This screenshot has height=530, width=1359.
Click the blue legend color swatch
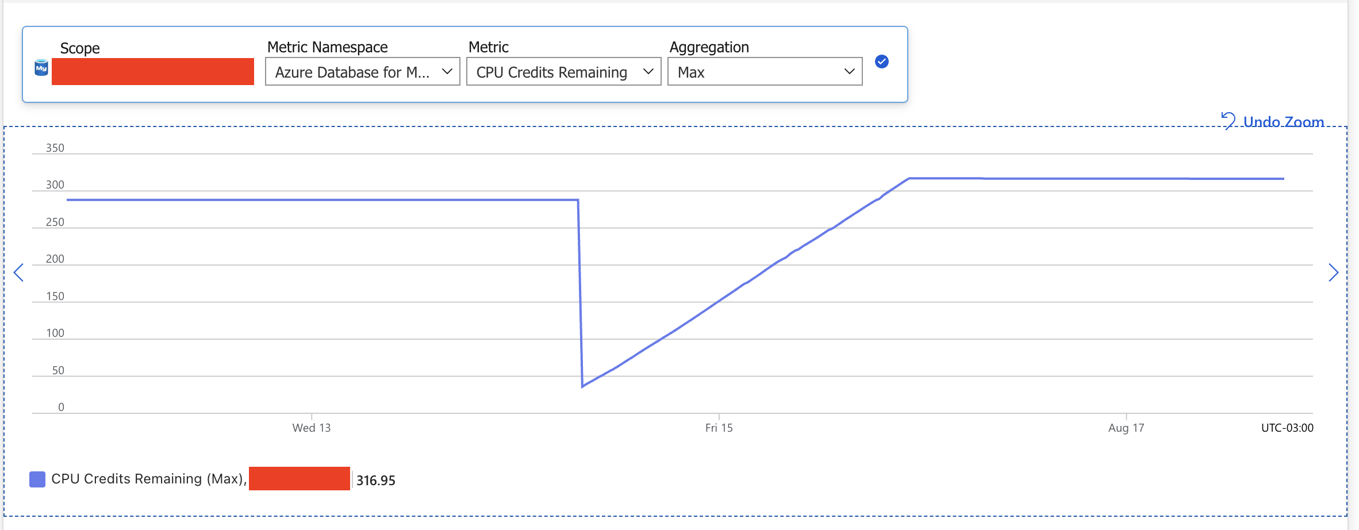(x=37, y=479)
